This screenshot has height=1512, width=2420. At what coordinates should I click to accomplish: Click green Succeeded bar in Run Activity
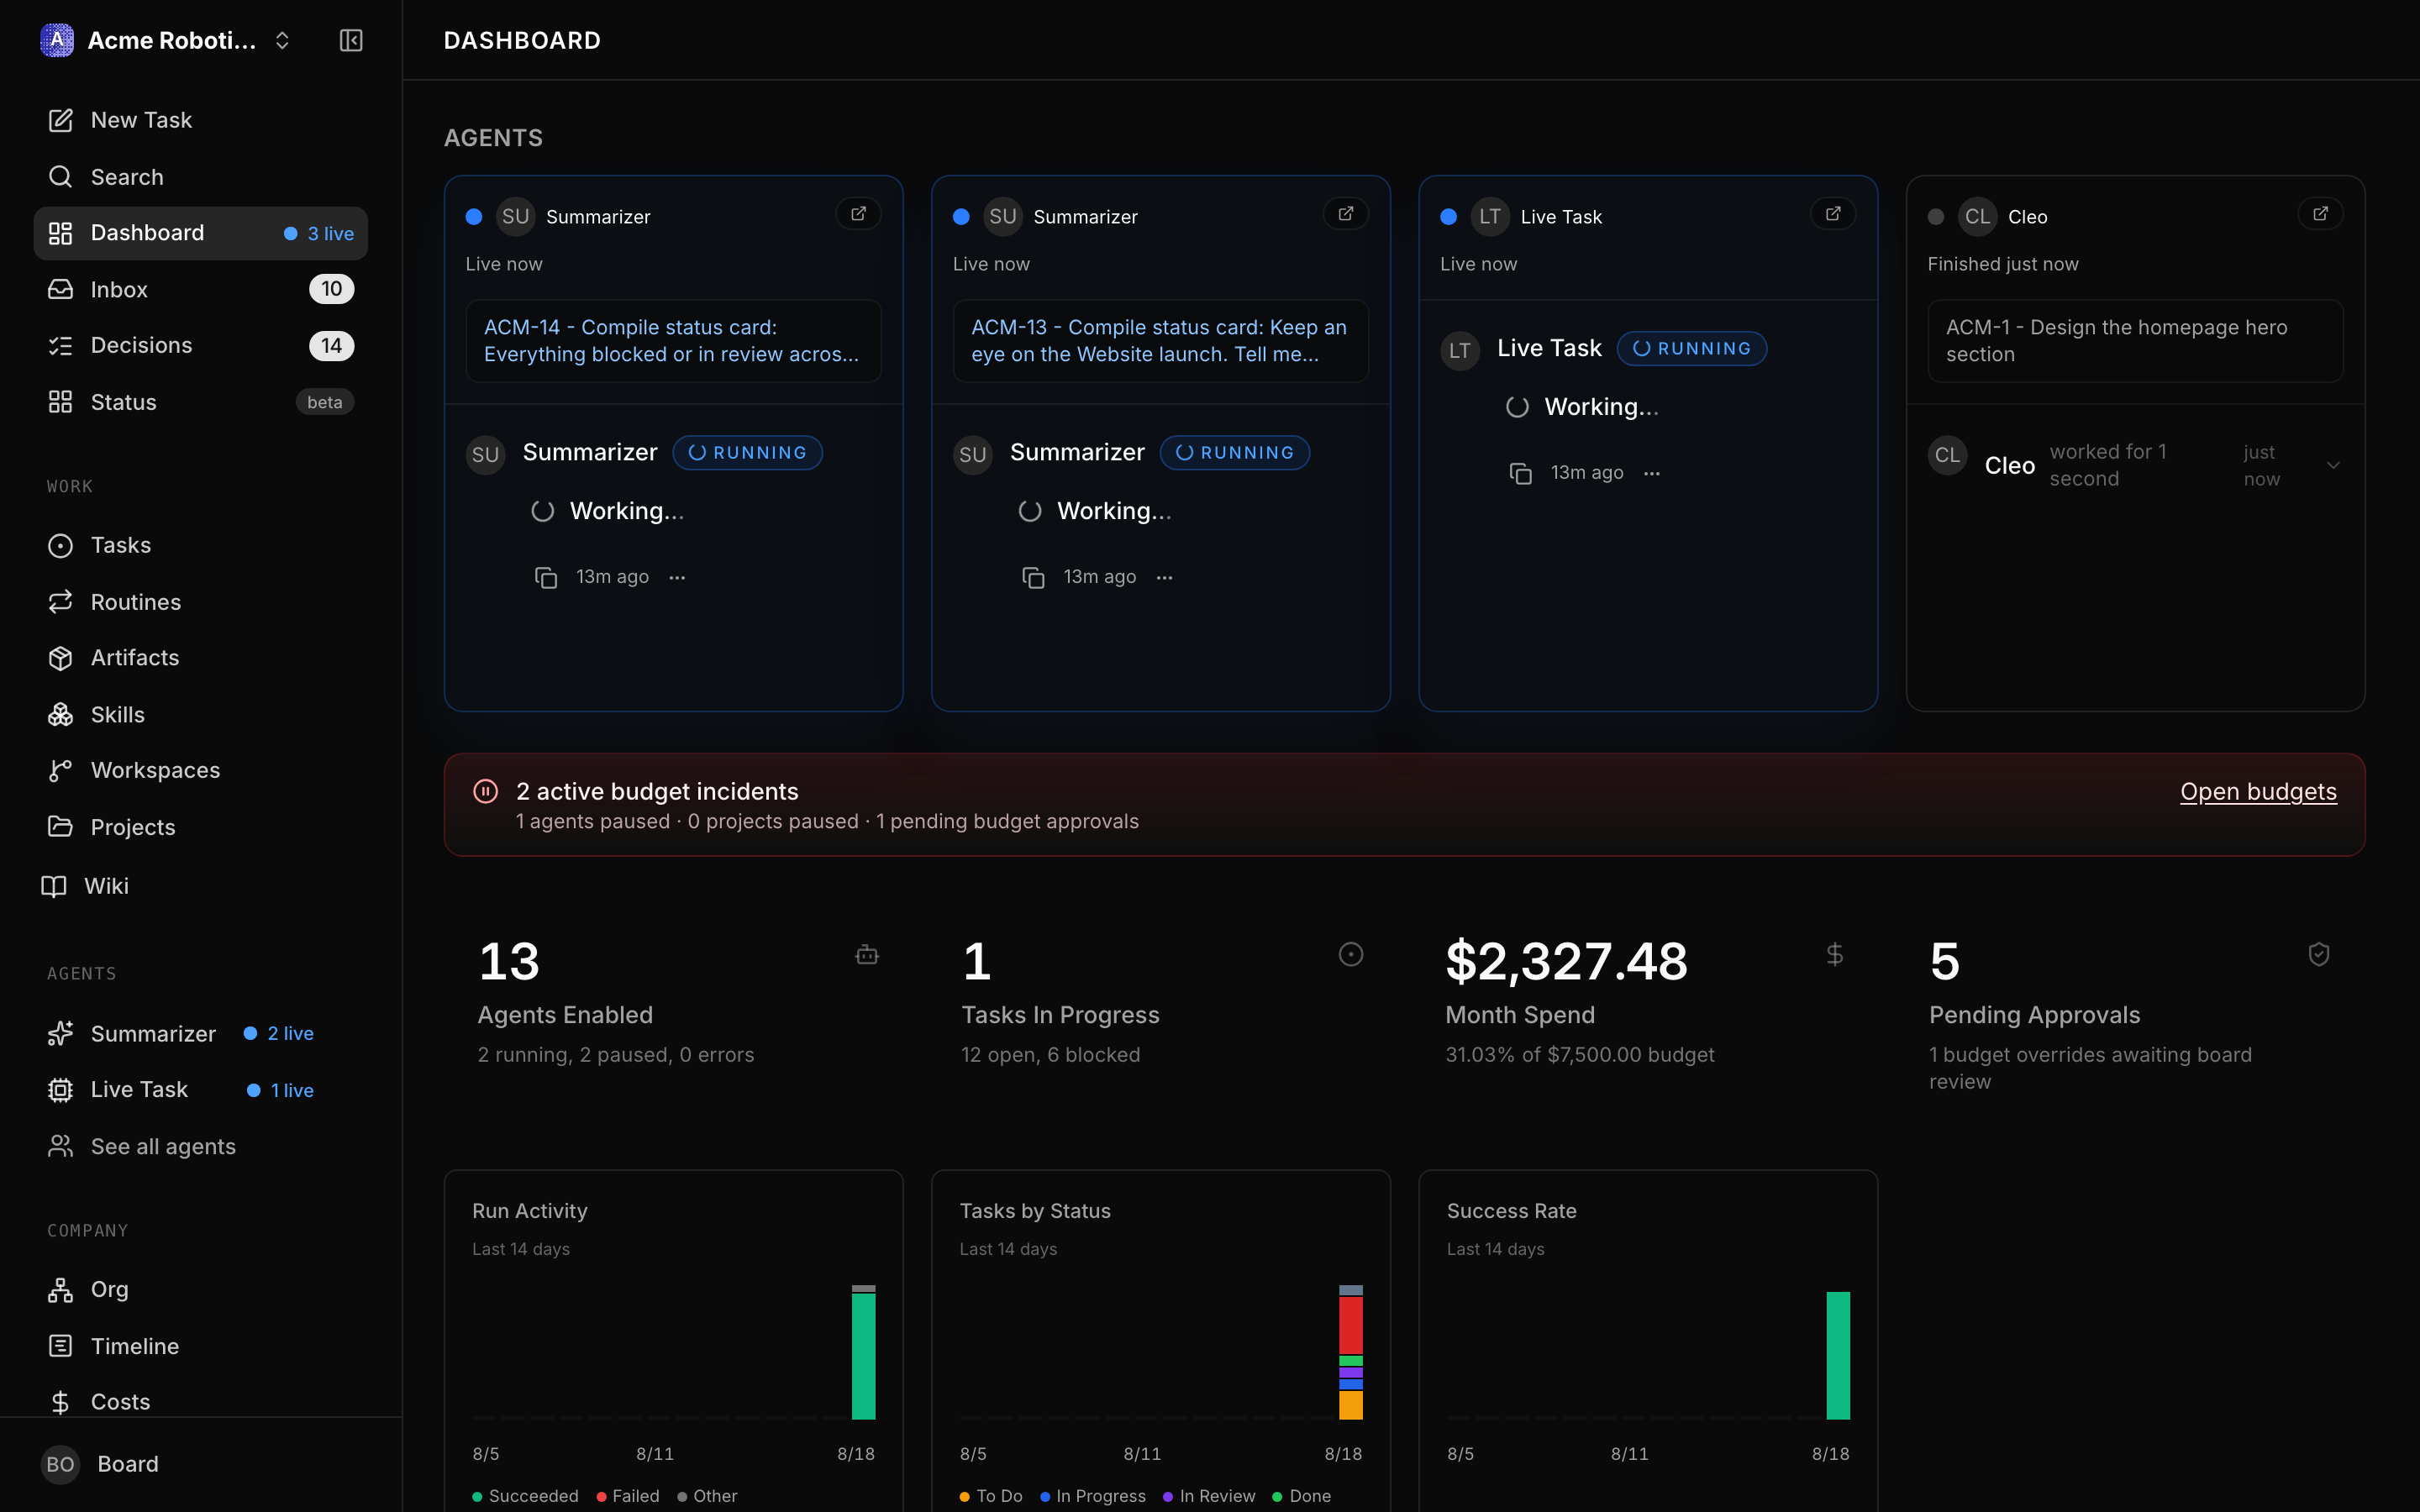click(x=863, y=1357)
